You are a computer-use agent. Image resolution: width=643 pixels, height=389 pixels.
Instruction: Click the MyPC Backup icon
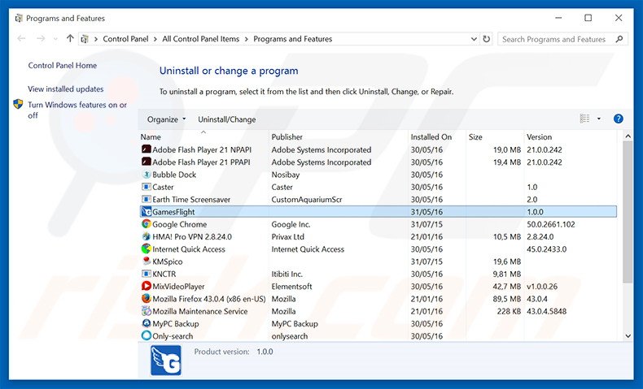click(x=146, y=323)
